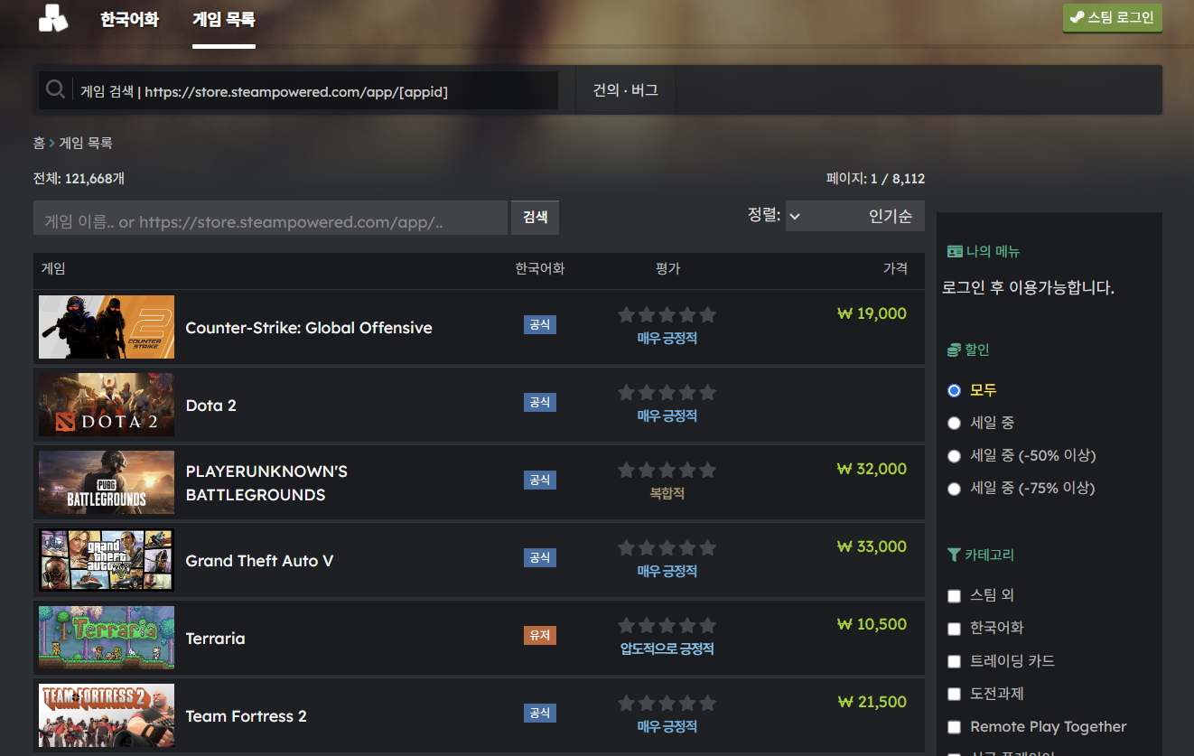This screenshot has height=756, width=1194.
Task: Click the star rating for Grand Theft Auto V
Action: click(667, 547)
